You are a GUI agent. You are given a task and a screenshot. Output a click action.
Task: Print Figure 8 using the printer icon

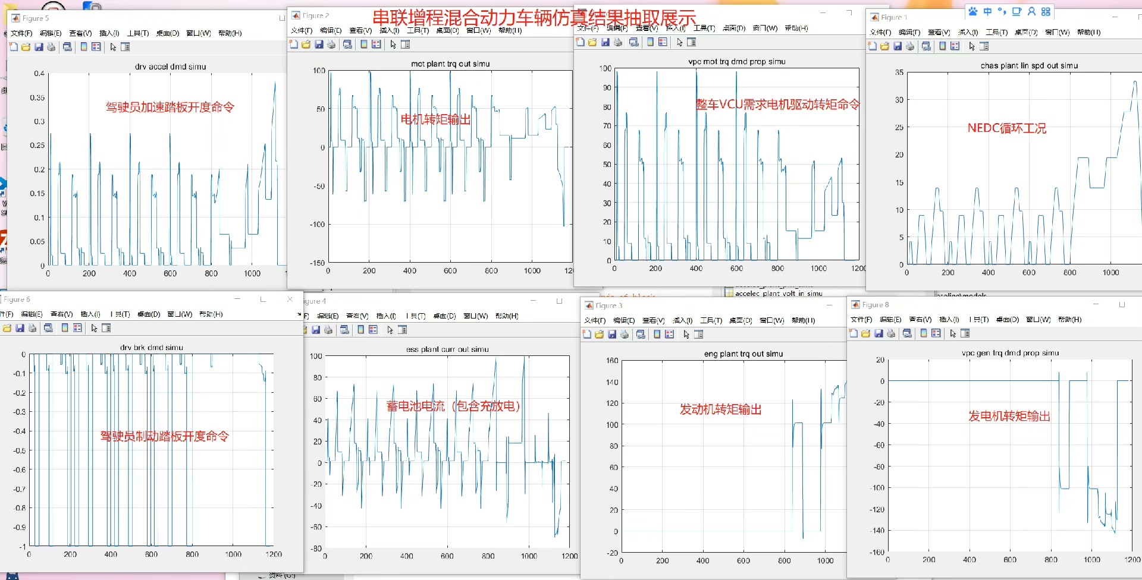tap(891, 333)
